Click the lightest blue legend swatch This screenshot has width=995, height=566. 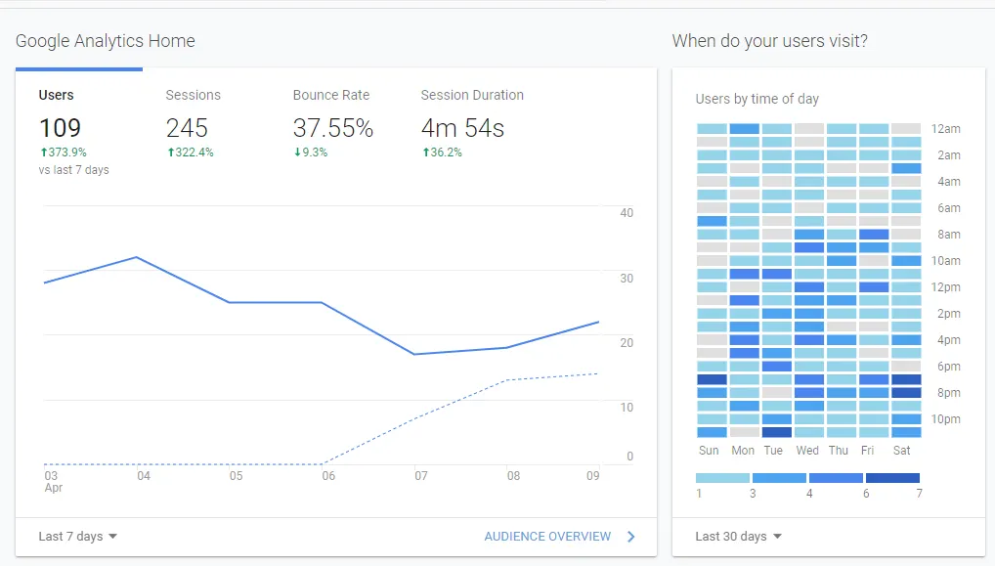[722, 478]
